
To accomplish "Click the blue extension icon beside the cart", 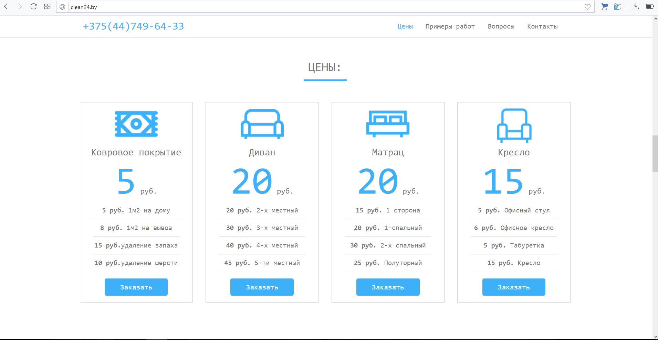I will click(x=618, y=7).
